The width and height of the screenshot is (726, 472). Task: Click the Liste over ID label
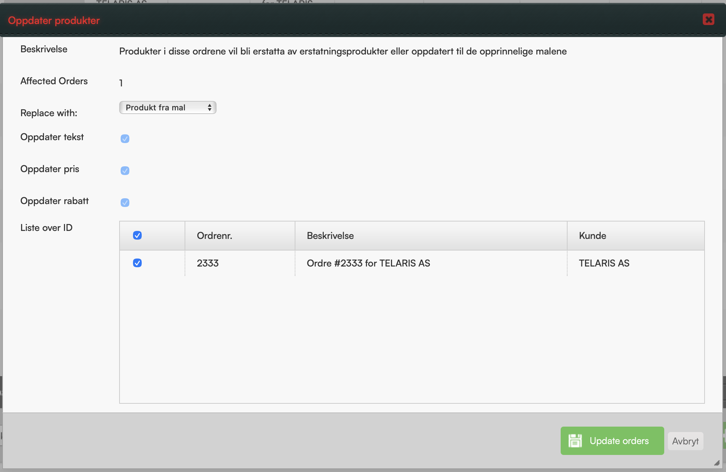tap(47, 228)
